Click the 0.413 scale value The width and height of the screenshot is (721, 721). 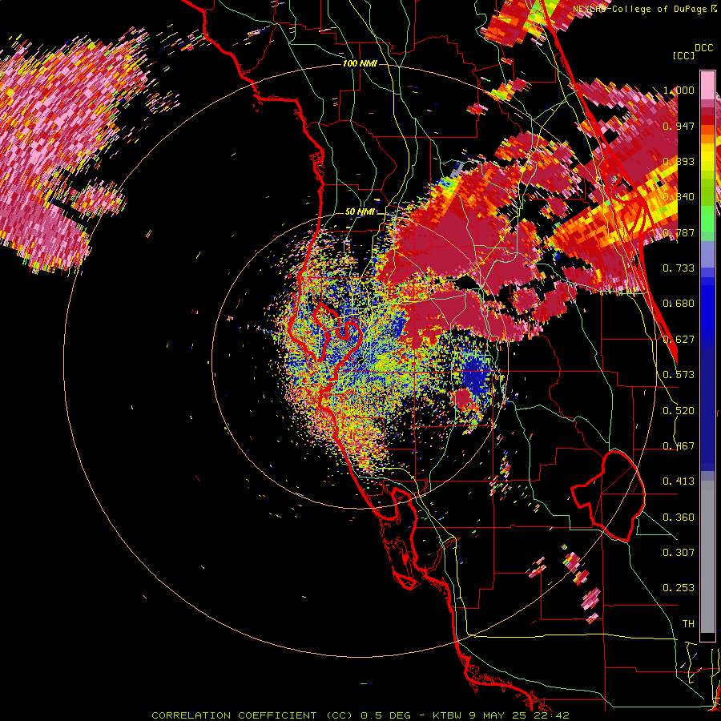[x=679, y=481]
